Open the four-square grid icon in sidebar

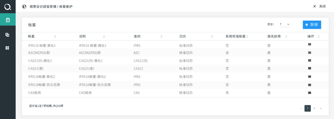pos(7,48)
